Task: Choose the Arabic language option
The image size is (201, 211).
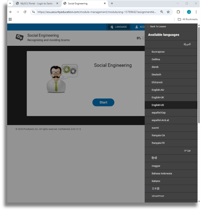Action: [171, 44]
